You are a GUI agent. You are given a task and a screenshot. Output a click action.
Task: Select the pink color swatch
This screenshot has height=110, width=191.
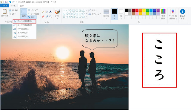[x=137, y=14]
